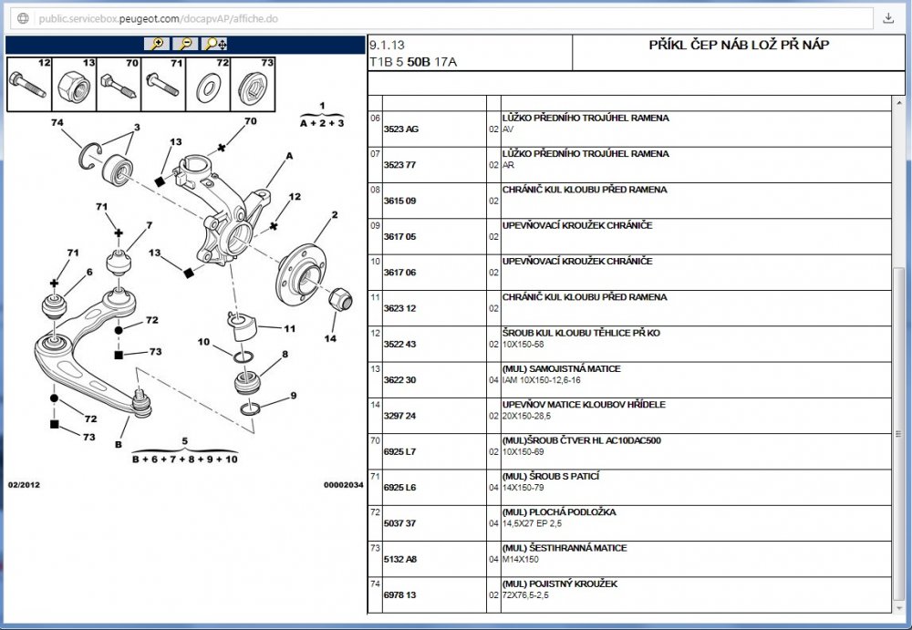
Task: Click part number 6978 13
Action: click(399, 595)
